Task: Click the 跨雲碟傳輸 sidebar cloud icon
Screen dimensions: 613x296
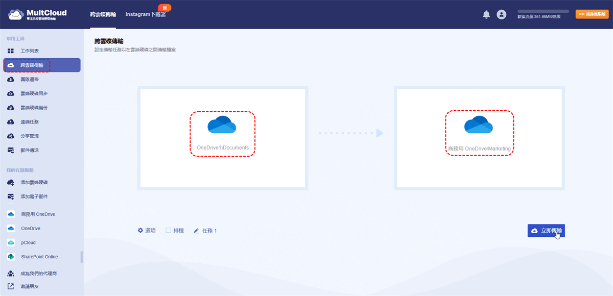Action: 11,65
